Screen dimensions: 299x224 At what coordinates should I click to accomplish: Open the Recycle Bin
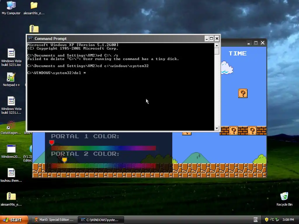[x=284, y=199]
